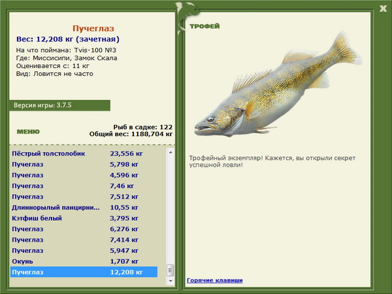Select the Пучеглаз 4,596 кг row
This screenshot has height=294, width=392.
pos(84,175)
